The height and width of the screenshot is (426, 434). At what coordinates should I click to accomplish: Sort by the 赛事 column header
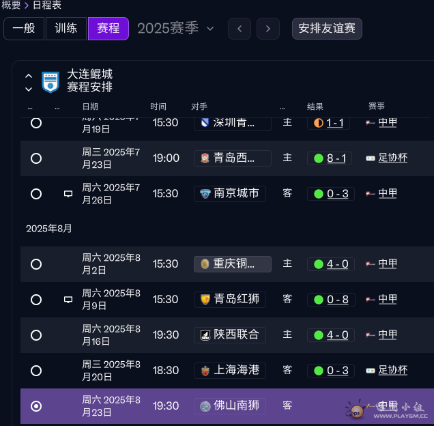click(x=377, y=106)
